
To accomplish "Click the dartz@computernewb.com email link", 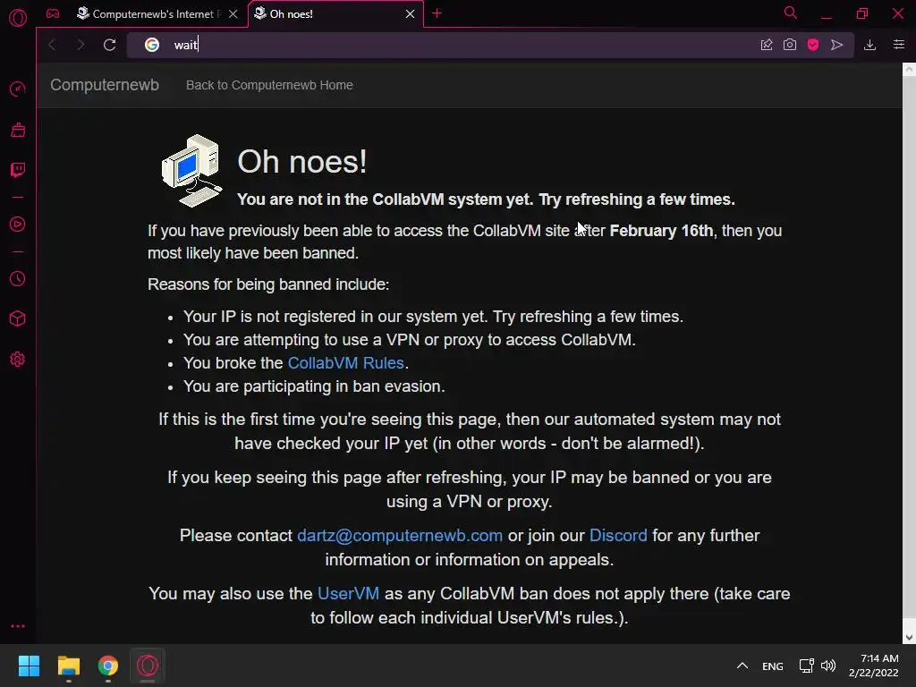I will (x=400, y=536).
